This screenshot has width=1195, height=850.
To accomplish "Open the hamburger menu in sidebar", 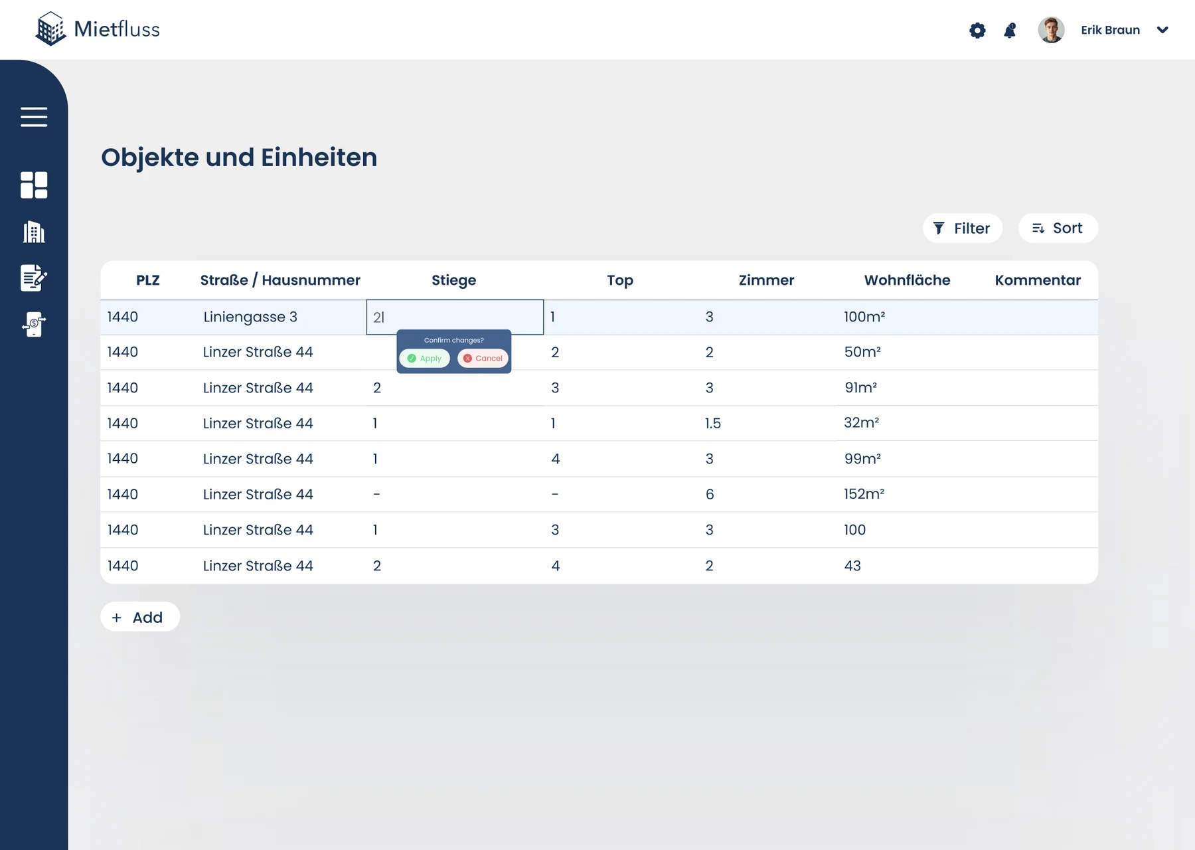I will coord(34,117).
